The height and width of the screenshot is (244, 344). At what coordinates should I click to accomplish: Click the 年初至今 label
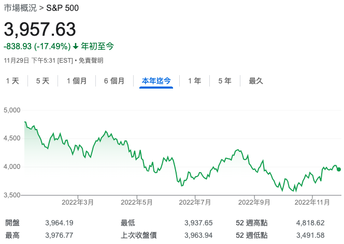click(97, 46)
